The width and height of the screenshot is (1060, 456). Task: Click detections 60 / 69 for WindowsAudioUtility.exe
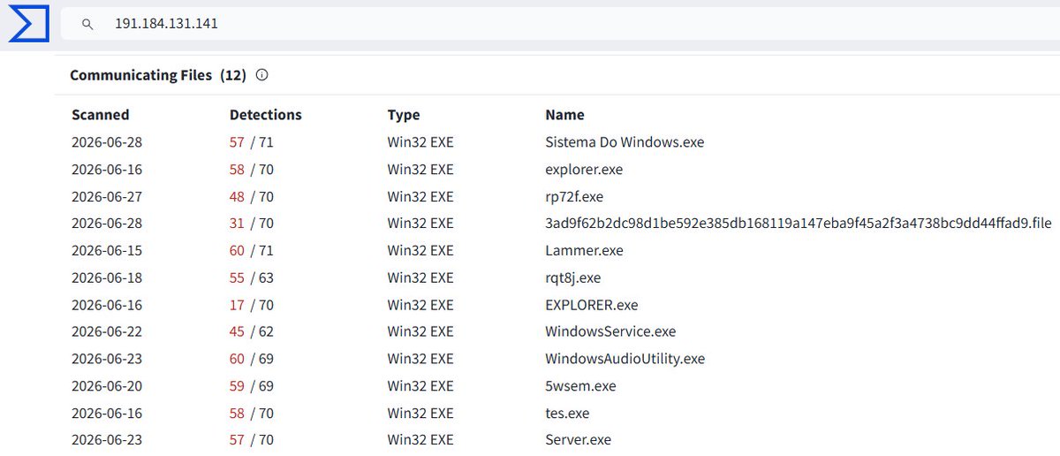coord(252,360)
